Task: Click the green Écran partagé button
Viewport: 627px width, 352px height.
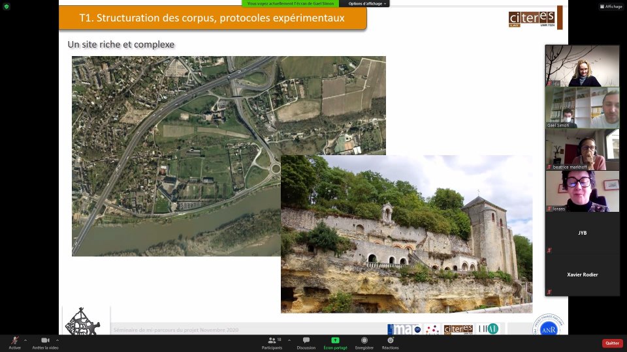Action: point(335,343)
